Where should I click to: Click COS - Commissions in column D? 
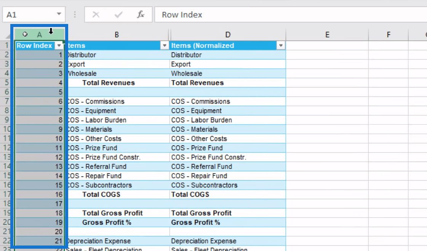[x=228, y=102]
